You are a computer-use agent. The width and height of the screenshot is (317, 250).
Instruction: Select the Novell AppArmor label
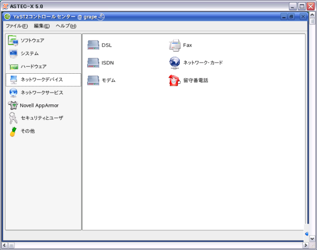coord(39,105)
